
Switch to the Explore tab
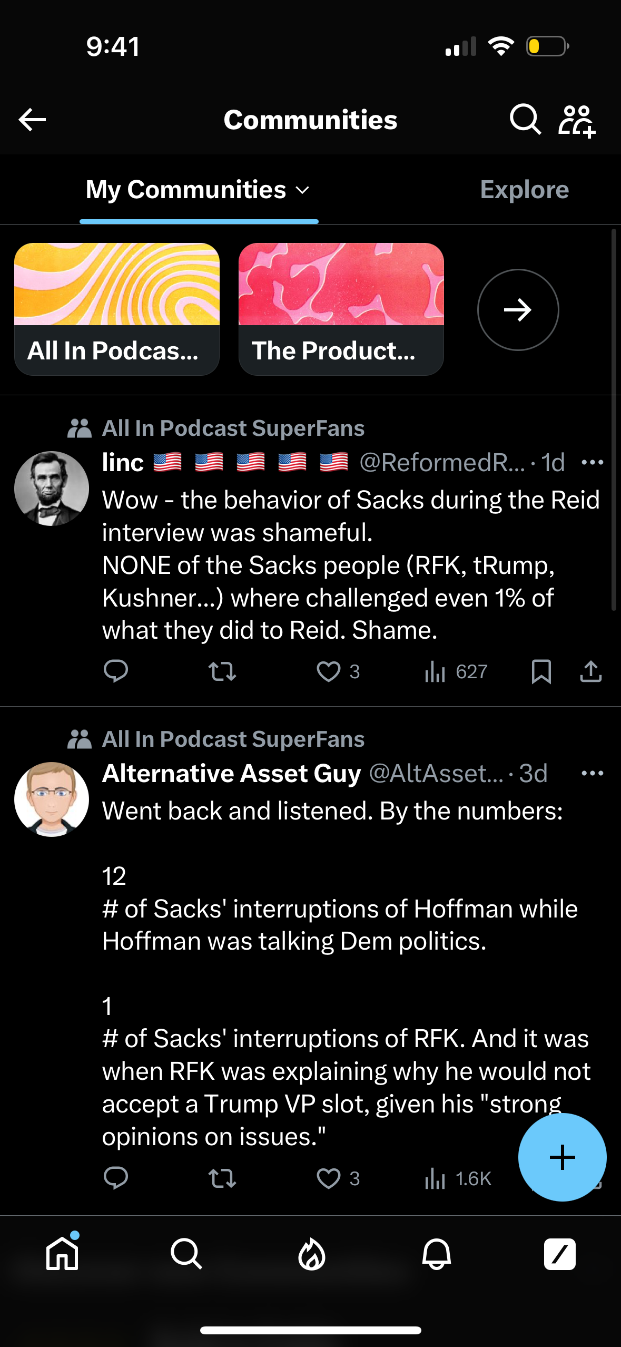point(524,190)
